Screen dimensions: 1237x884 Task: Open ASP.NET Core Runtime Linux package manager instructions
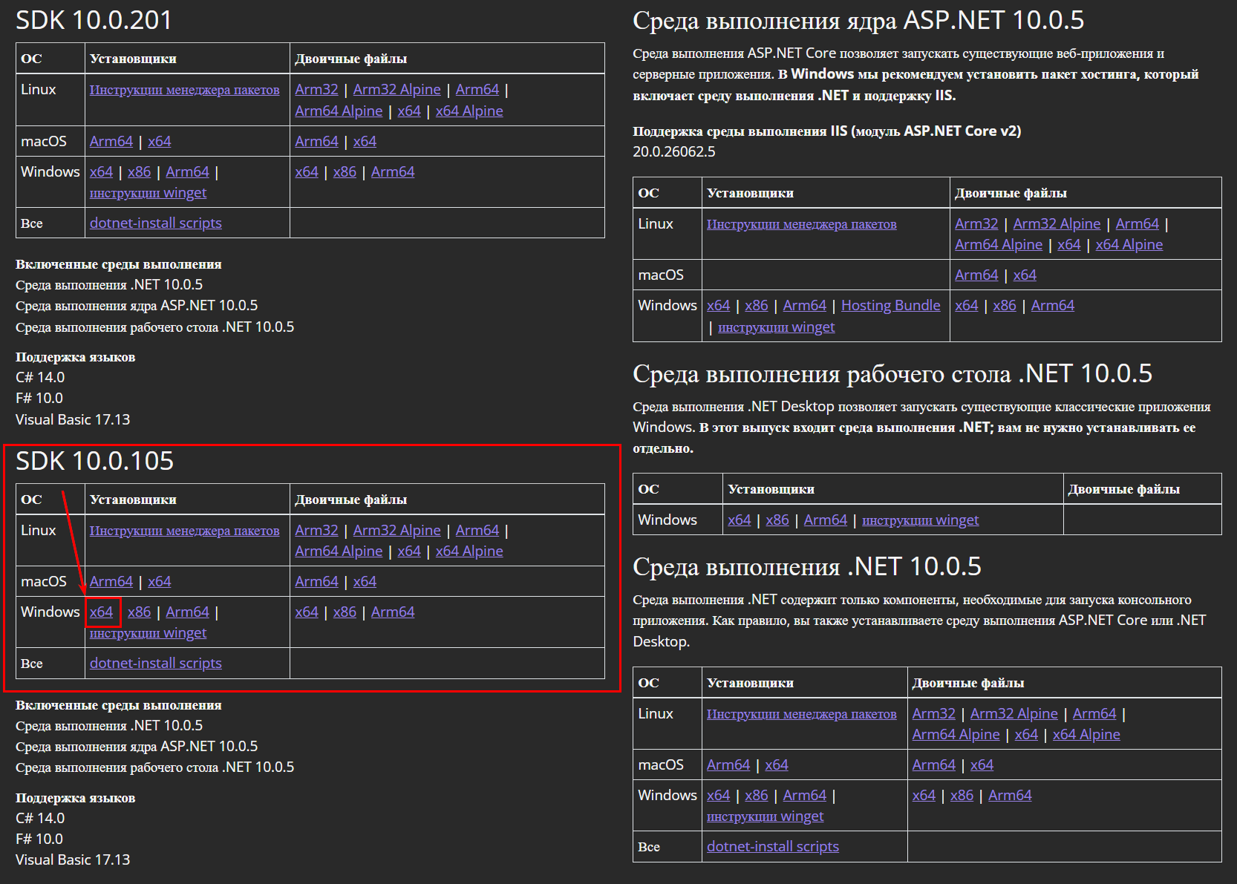point(801,224)
